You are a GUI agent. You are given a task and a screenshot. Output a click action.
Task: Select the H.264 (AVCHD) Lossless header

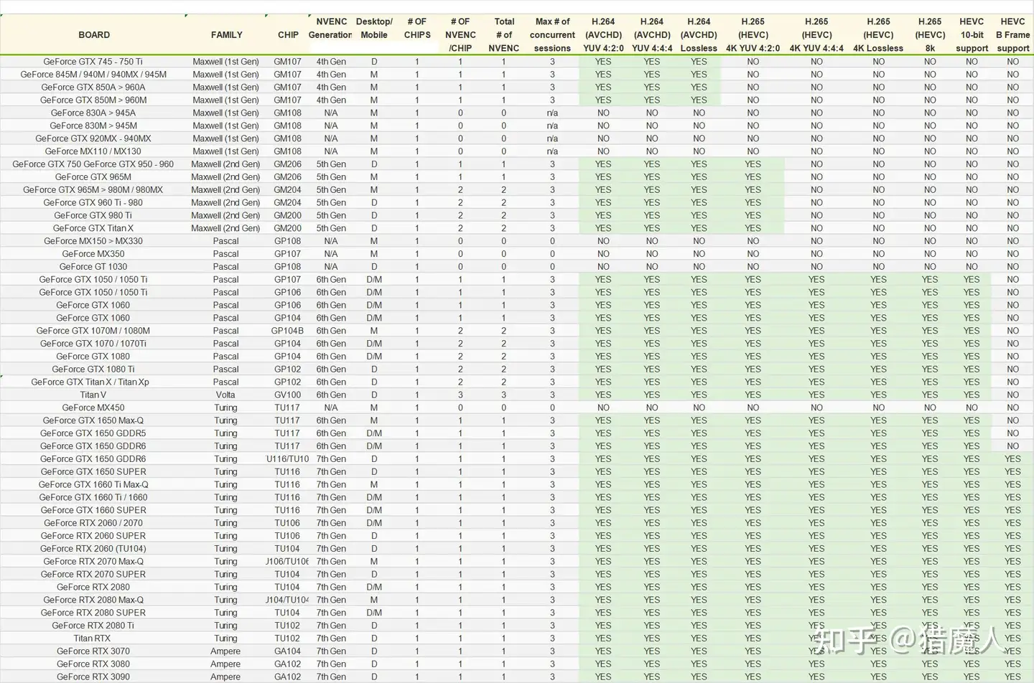[x=699, y=34]
